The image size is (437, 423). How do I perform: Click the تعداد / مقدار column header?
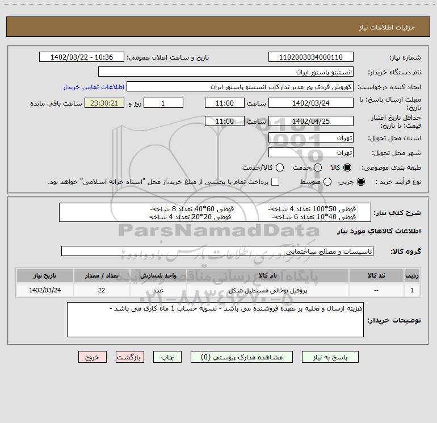tap(102, 275)
